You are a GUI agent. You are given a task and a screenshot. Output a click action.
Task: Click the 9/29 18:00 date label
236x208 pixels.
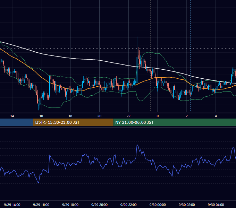pos(70,205)
